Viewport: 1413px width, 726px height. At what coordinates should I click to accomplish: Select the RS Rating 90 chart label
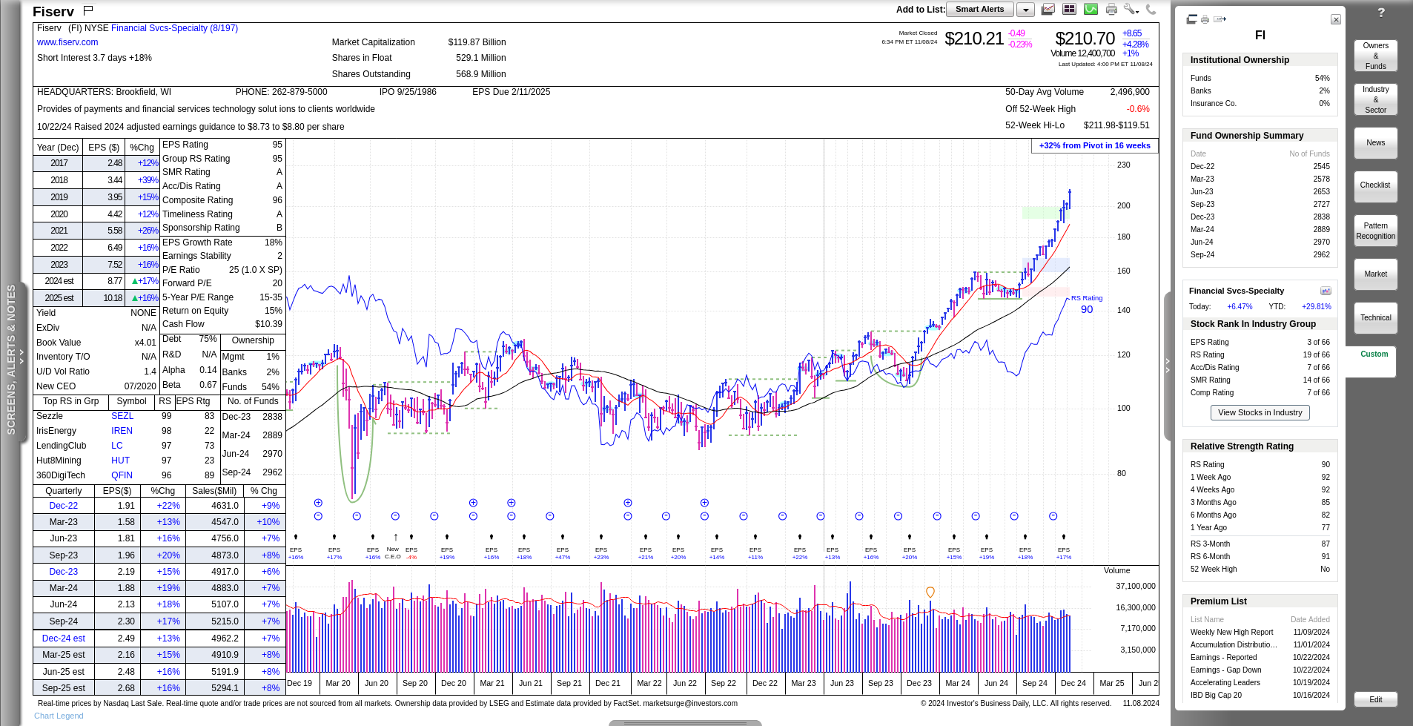click(x=1086, y=304)
